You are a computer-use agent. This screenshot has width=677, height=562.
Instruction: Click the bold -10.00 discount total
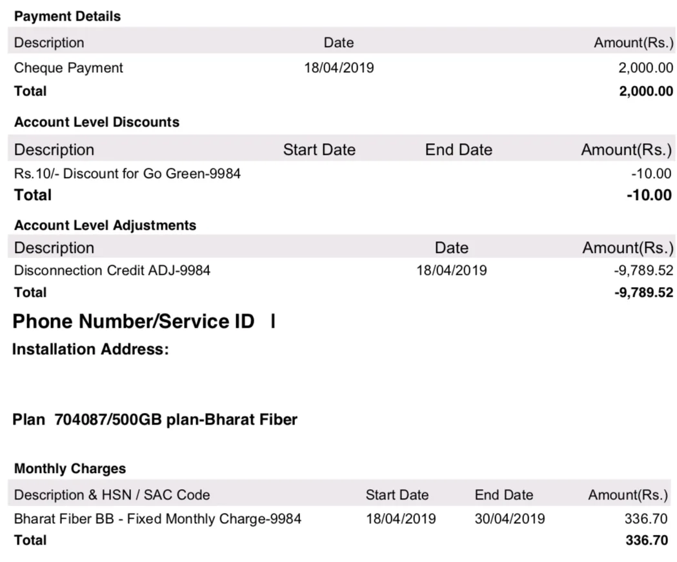click(x=649, y=195)
